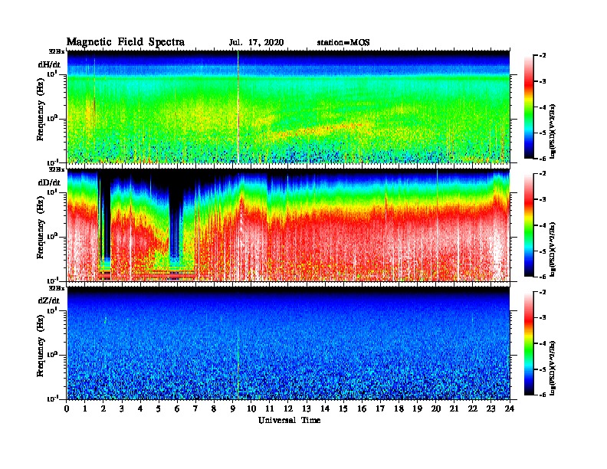Image resolution: width=607 pixels, height=469 pixels.
Task: Click the dZ/dt spectrogram plot
Action: 288,343
